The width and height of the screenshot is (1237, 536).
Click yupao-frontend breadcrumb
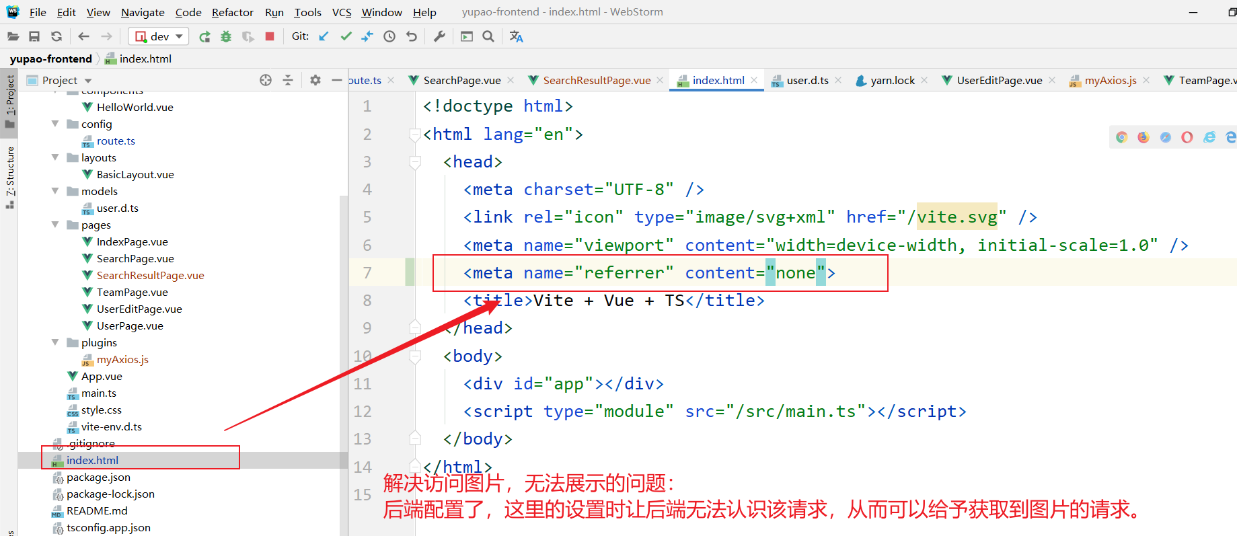[x=50, y=59]
